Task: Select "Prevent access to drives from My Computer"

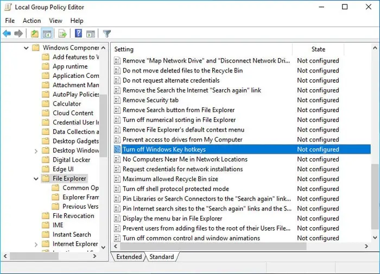Action: [182, 140]
